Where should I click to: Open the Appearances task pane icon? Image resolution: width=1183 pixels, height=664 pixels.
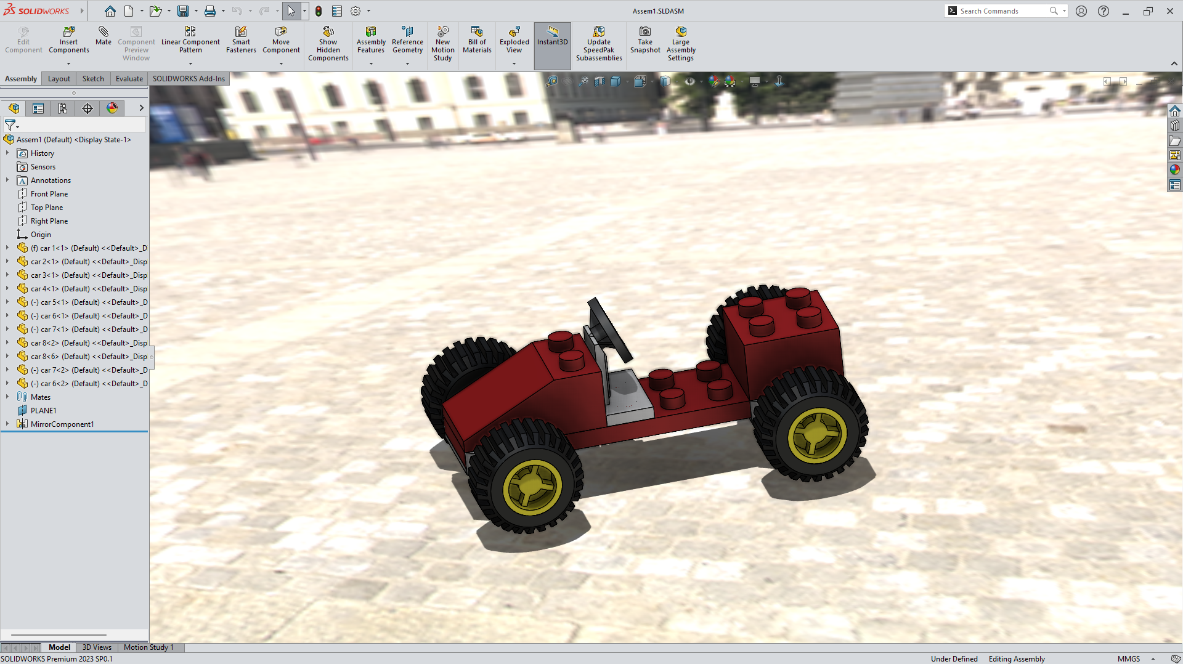point(1175,170)
